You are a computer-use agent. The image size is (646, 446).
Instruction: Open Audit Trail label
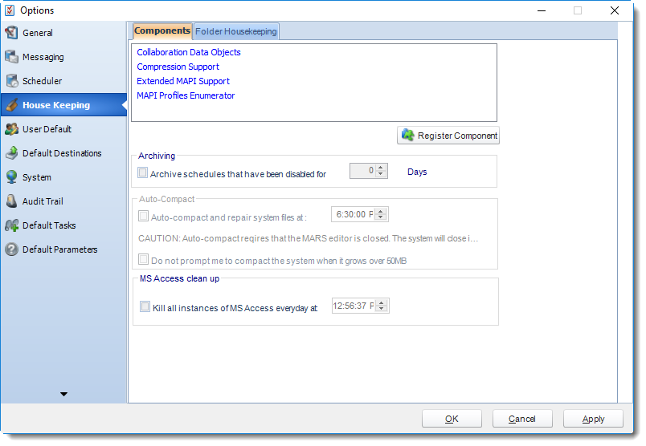[43, 201]
